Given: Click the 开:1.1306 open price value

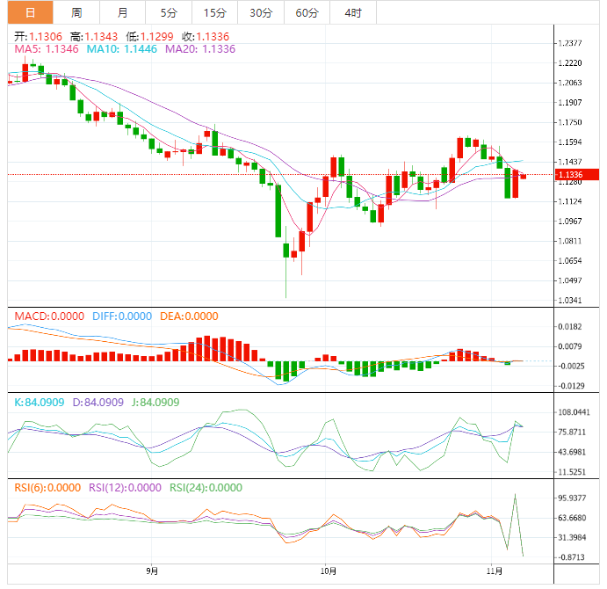Looking at the screenshot, I should tap(38, 37).
